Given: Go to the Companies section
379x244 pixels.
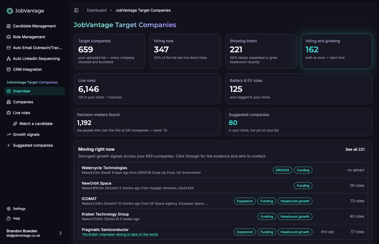Looking at the screenshot, I should point(35,102).
